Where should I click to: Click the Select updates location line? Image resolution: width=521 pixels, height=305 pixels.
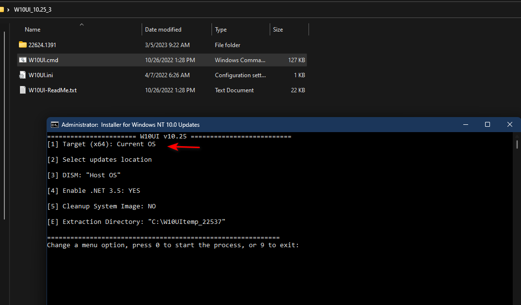click(x=99, y=160)
